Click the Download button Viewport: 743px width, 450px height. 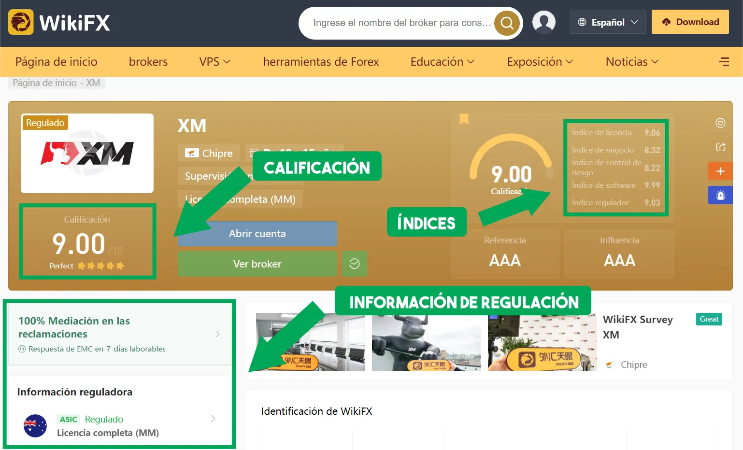pyautogui.click(x=690, y=22)
